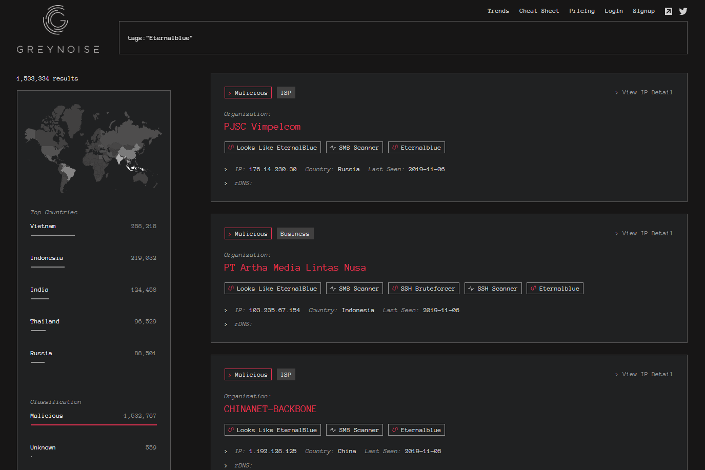This screenshot has width=705, height=470.
Task: Click the waveform icon on SMB Scanner tag
Action: coord(333,147)
